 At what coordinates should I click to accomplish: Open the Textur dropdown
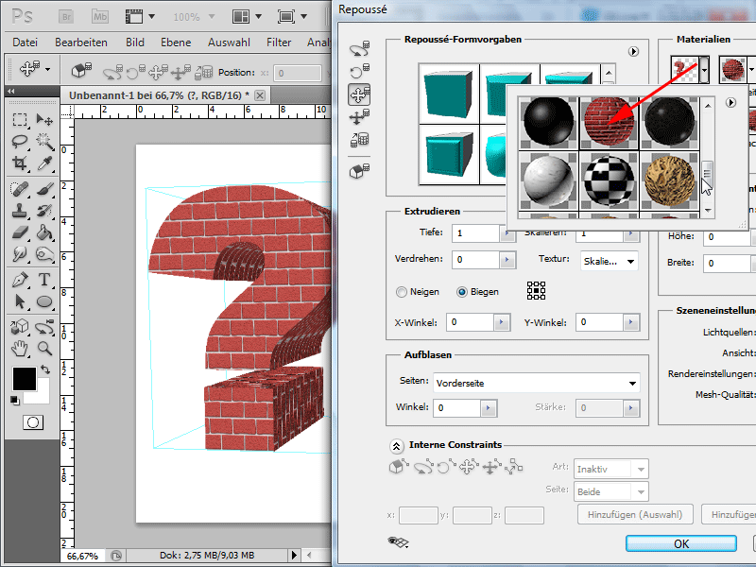tap(610, 262)
